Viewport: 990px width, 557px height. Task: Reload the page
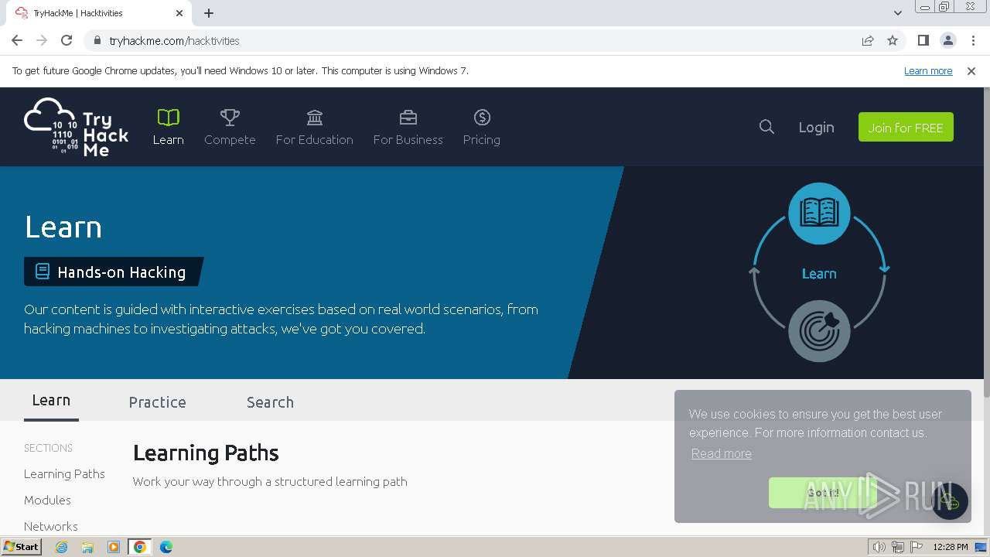(x=67, y=40)
